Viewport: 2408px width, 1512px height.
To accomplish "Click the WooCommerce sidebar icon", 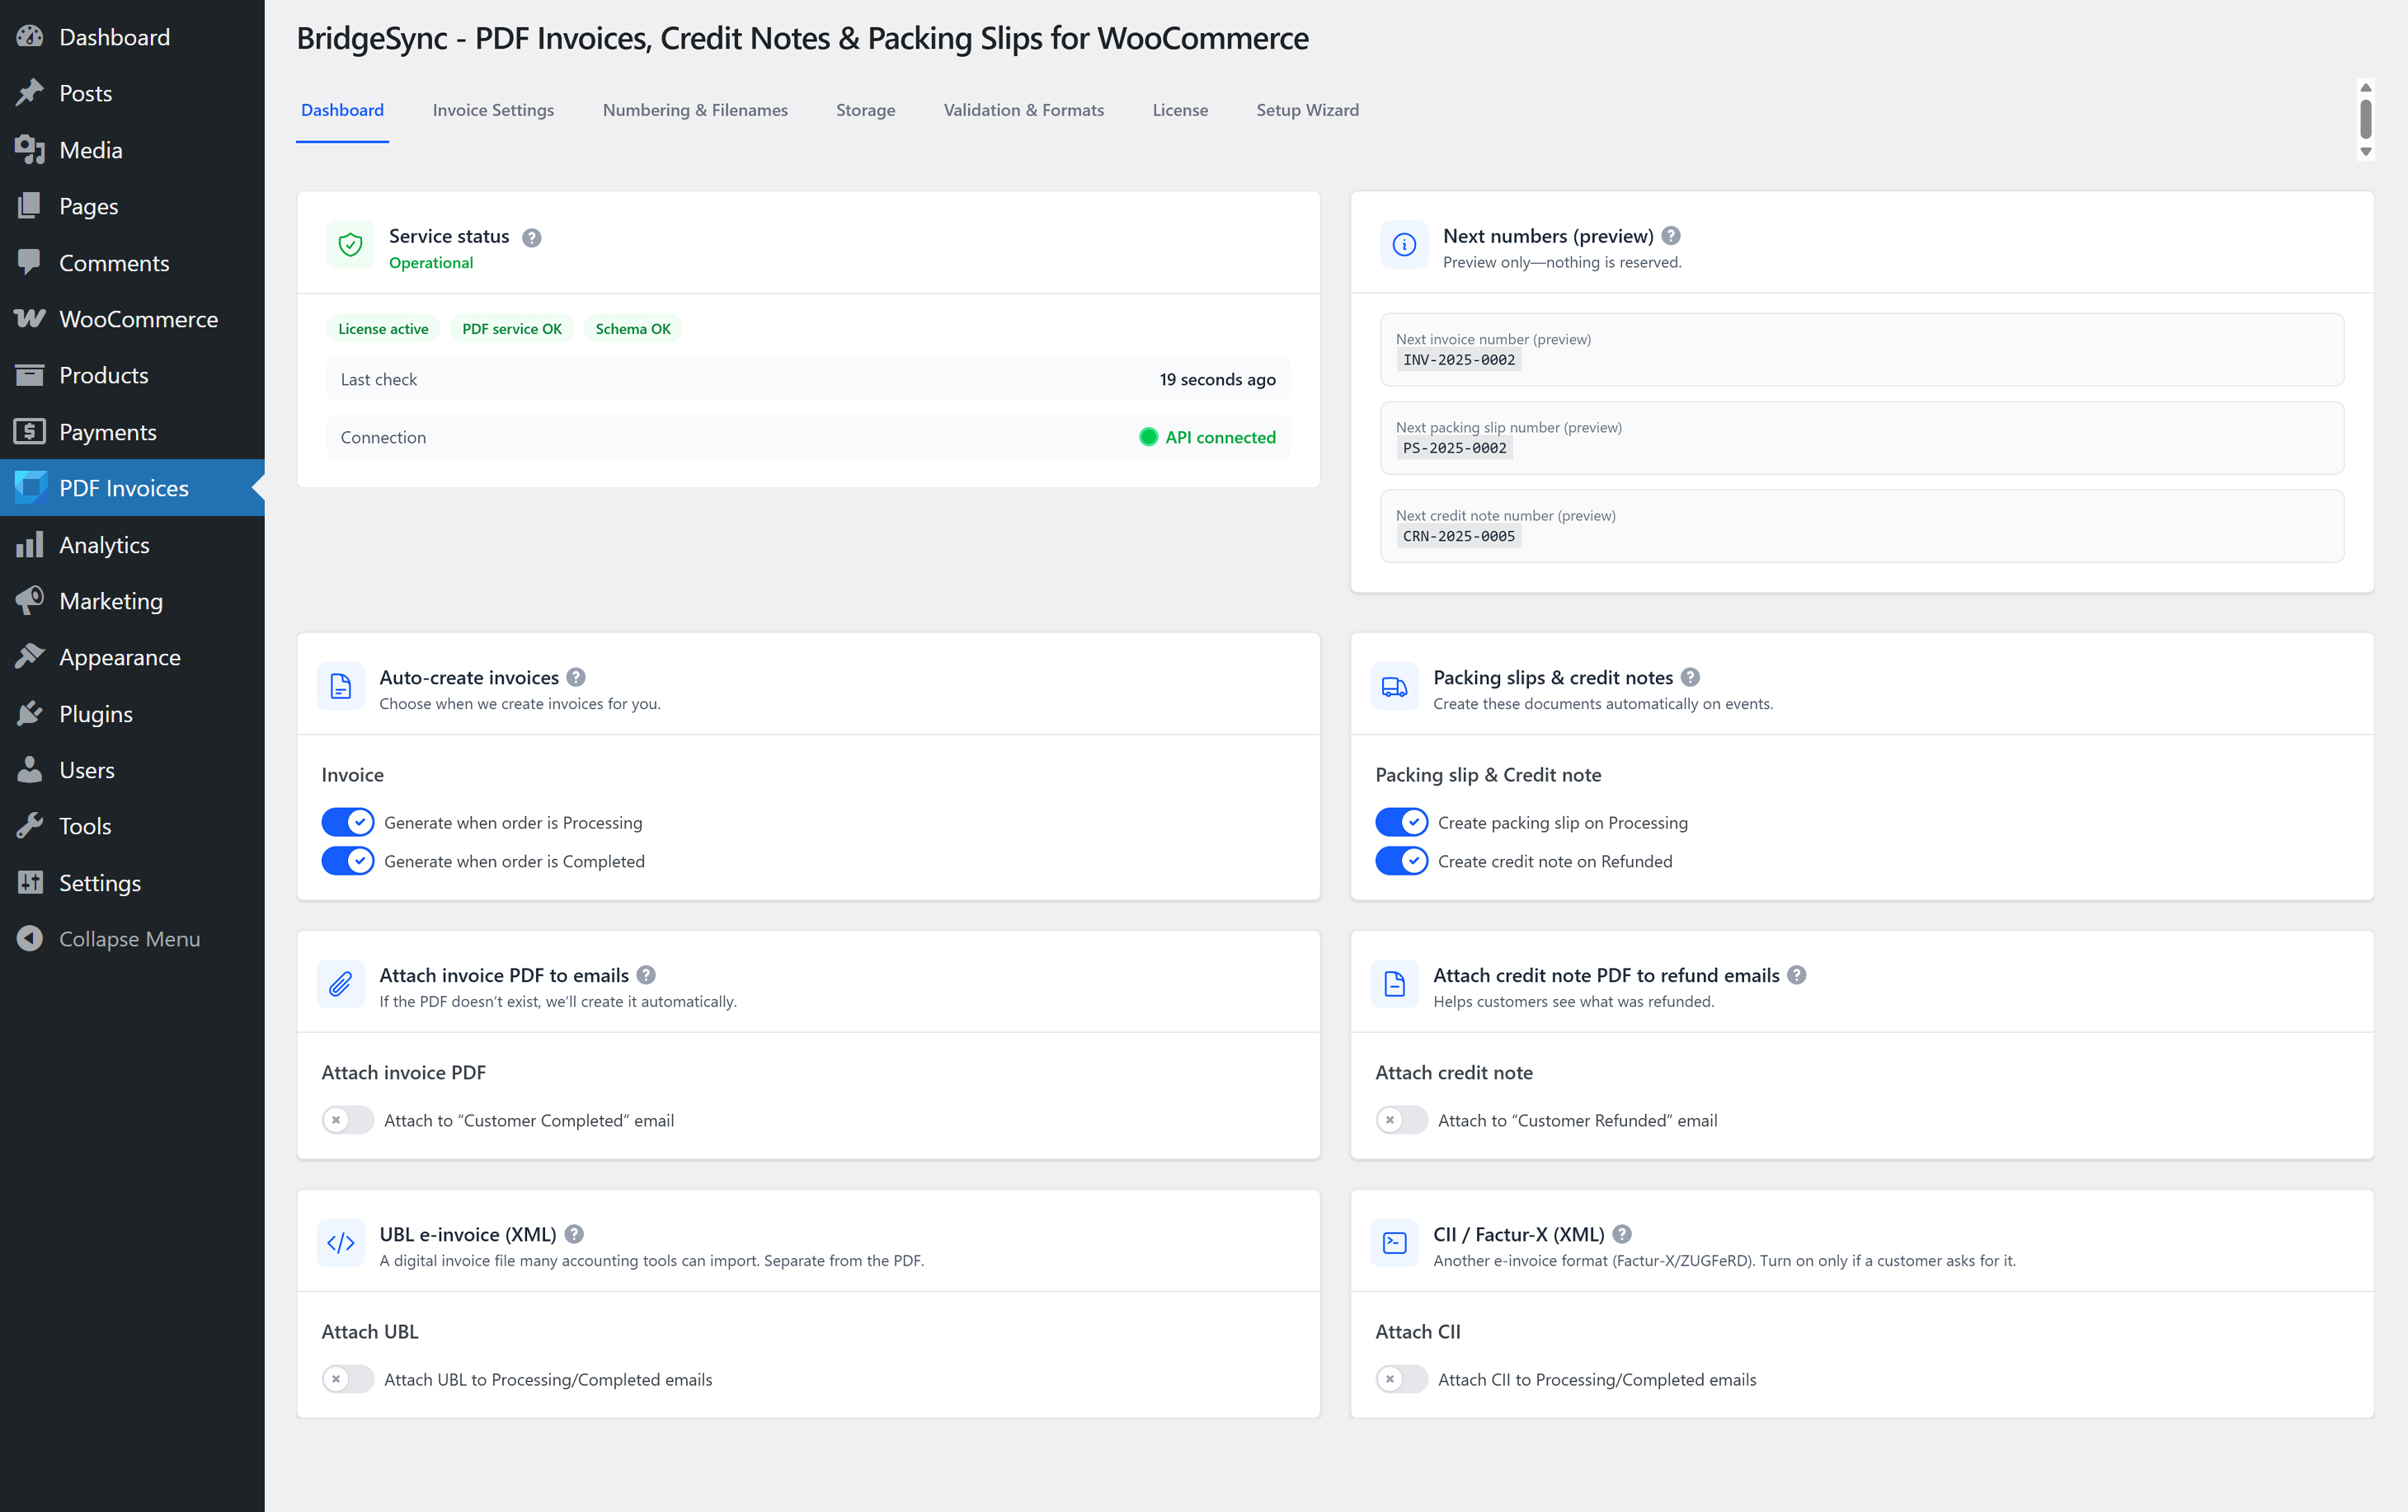I will point(30,319).
